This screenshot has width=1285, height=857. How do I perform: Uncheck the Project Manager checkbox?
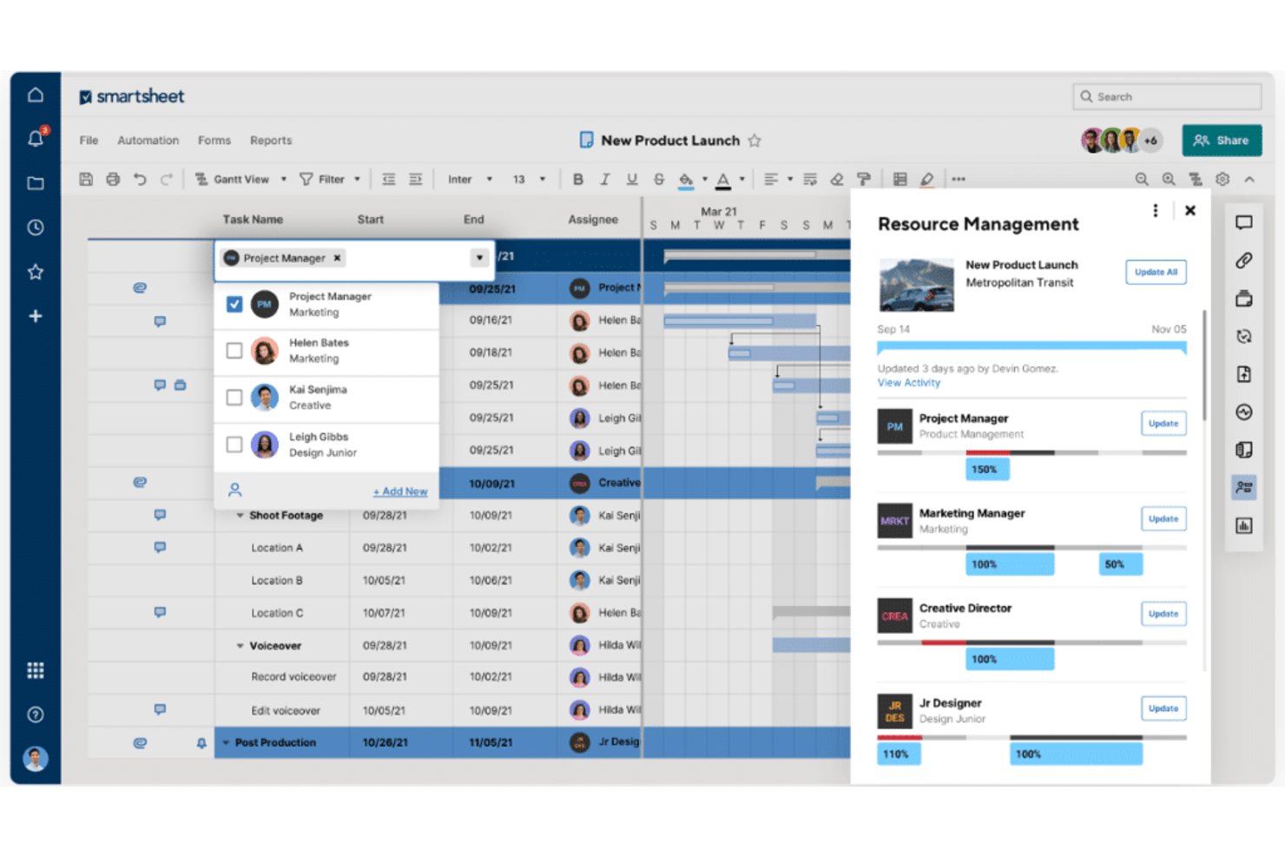(x=234, y=304)
